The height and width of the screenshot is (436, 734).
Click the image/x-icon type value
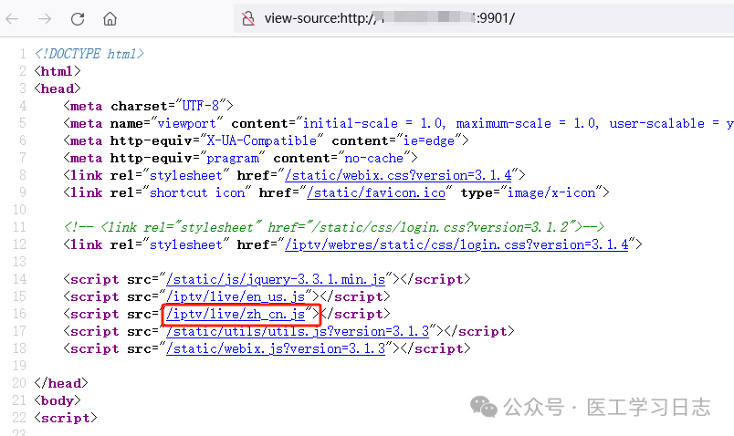[551, 192]
